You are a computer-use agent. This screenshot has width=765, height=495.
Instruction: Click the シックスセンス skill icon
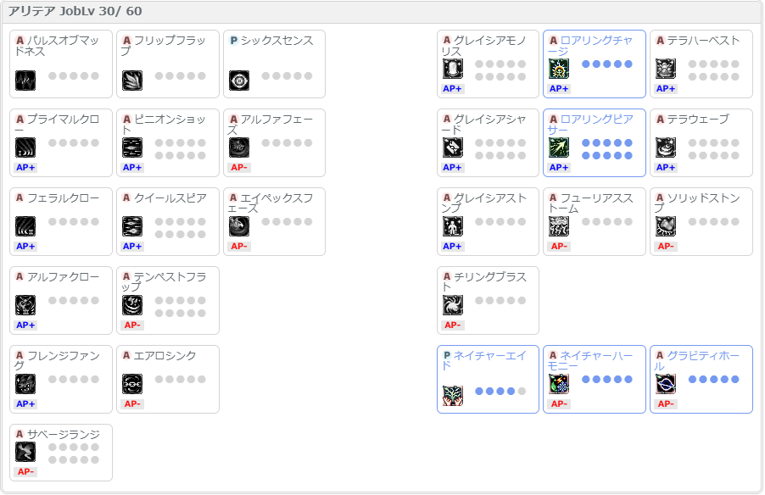(x=239, y=81)
